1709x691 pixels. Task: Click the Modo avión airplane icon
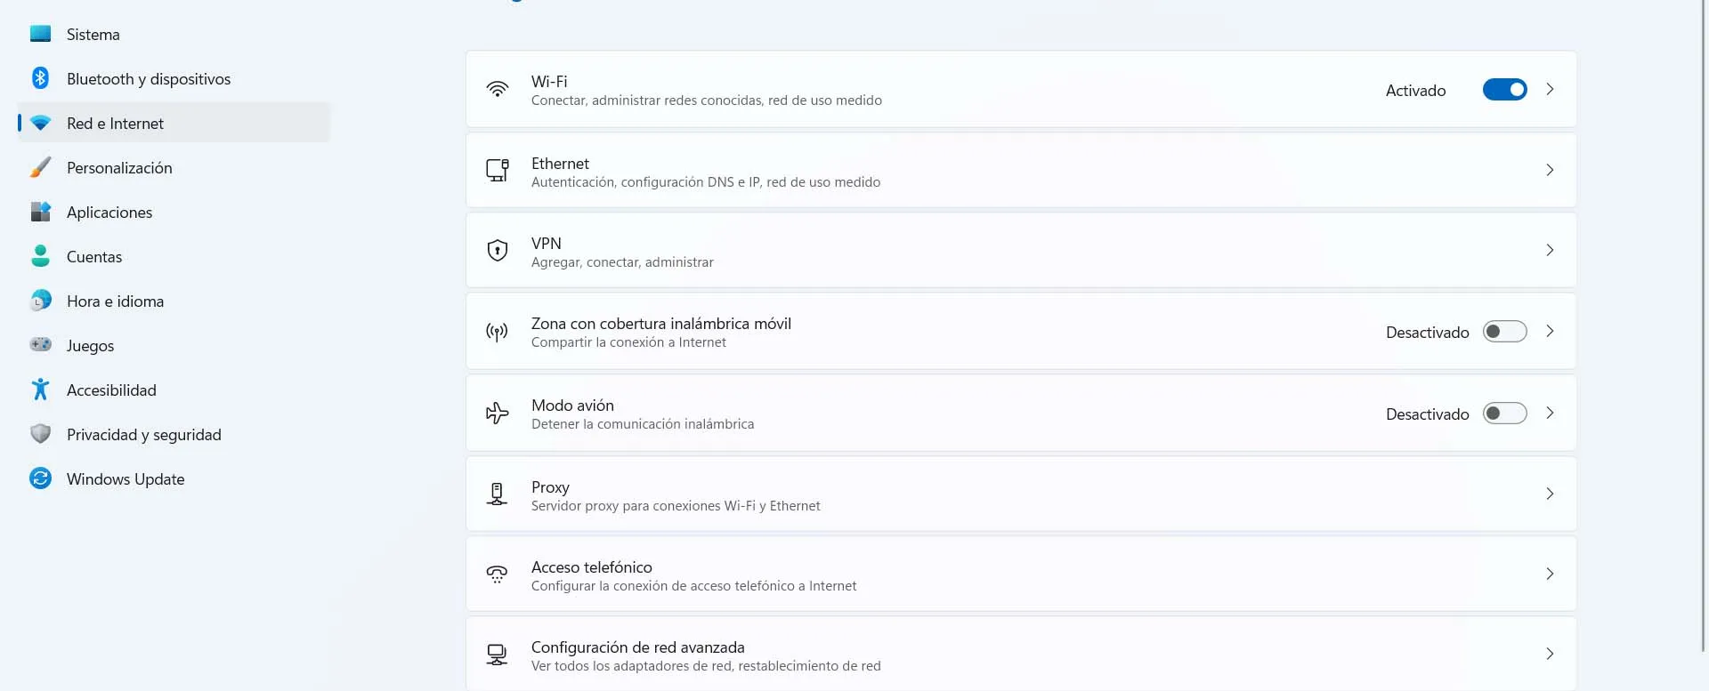[x=498, y=413]
